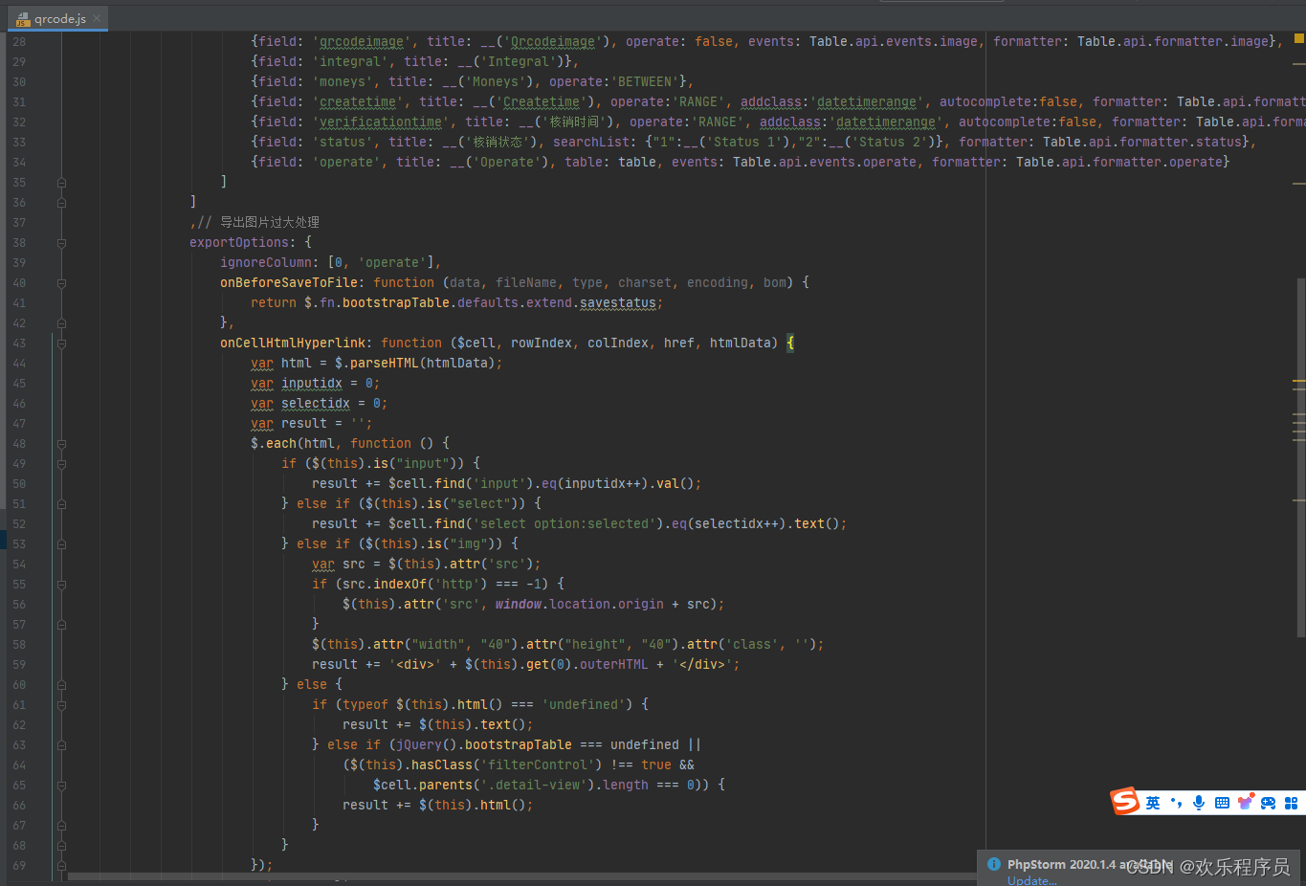Click the onCellHtmlHyperlink property name
Image resolution: width=1306 pixels, height=886 pixels.
tap(293, 343)
